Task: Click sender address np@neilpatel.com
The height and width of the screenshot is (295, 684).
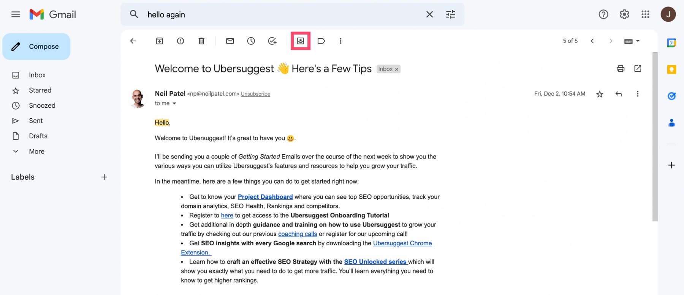Action: (213, 94)
